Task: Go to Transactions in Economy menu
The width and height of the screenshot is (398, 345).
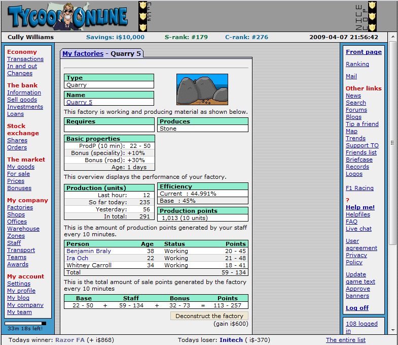Action: click(x=25, y=59)
